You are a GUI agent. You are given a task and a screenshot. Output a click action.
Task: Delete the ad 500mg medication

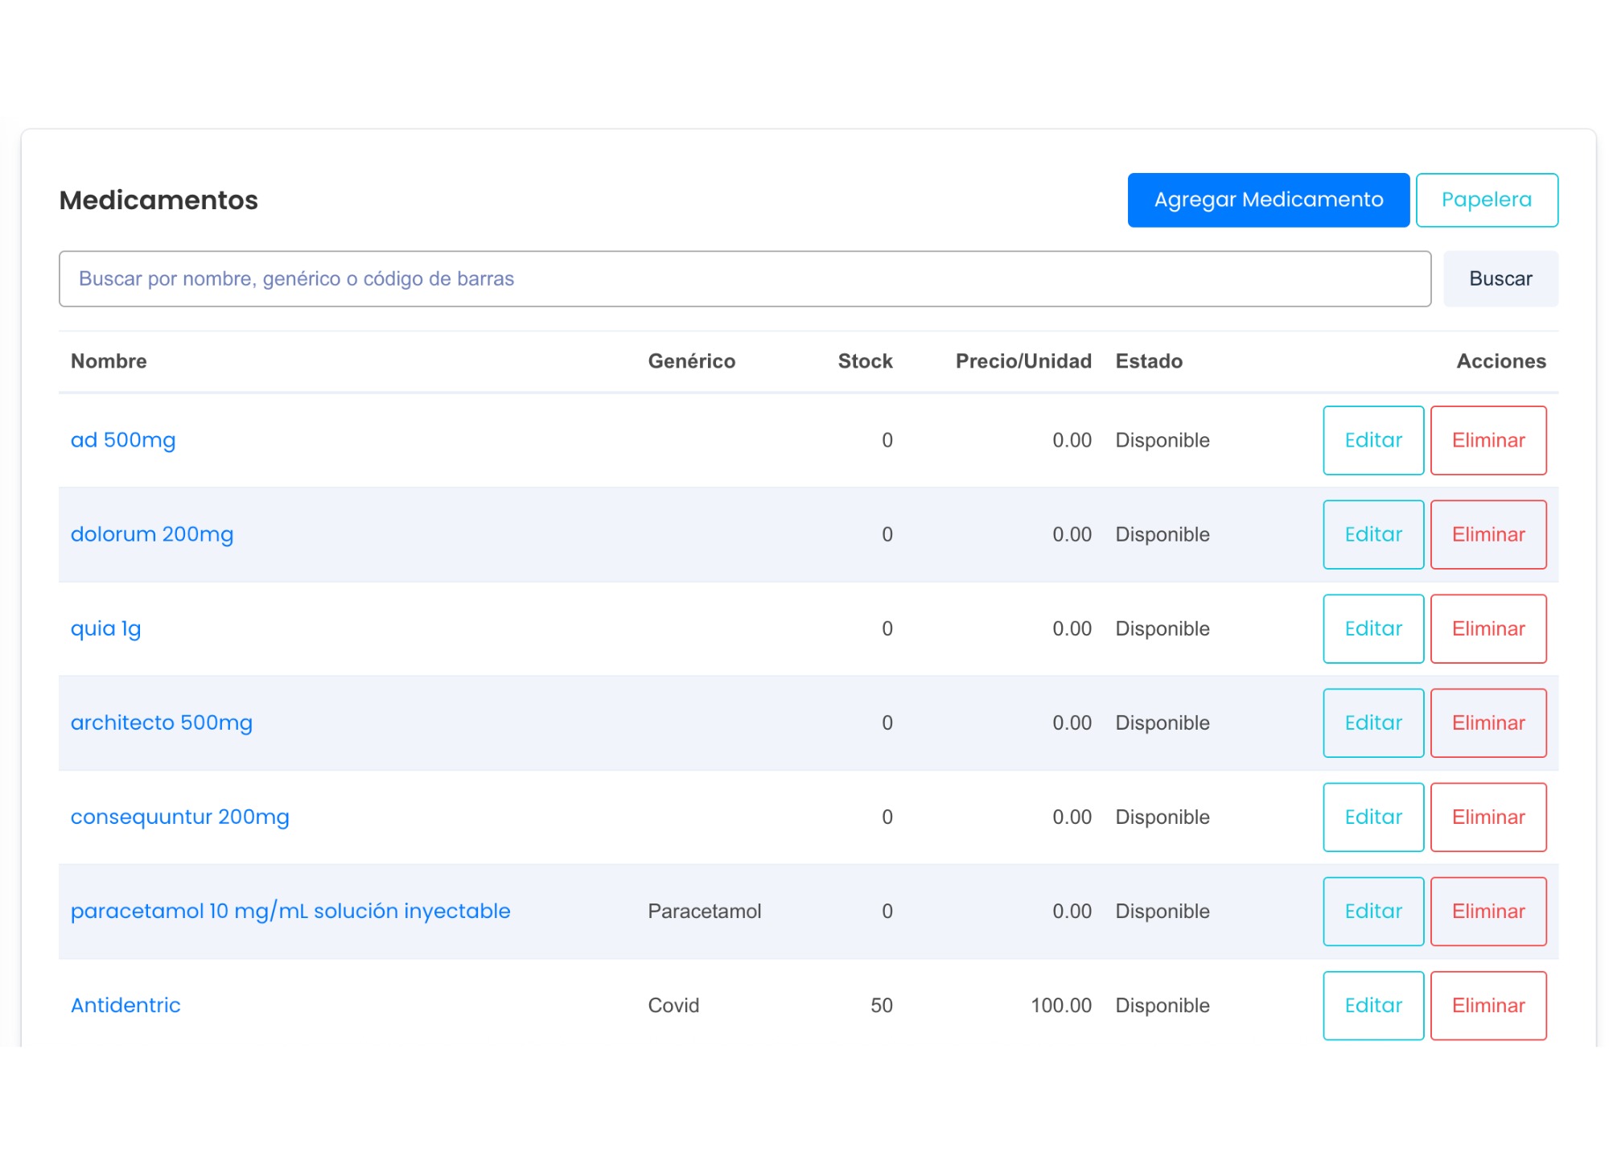1488,440
